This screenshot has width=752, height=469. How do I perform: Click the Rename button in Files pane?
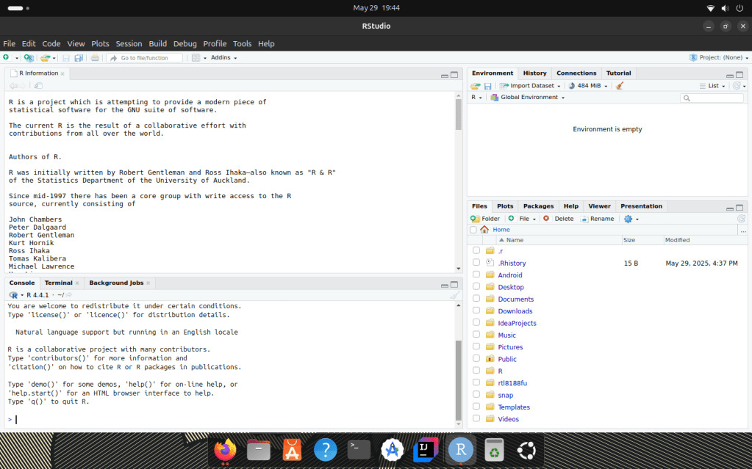pyautogui.click(x=597, y=219)
